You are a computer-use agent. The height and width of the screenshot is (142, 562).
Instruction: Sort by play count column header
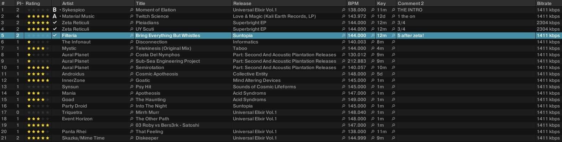pos(20,3)
